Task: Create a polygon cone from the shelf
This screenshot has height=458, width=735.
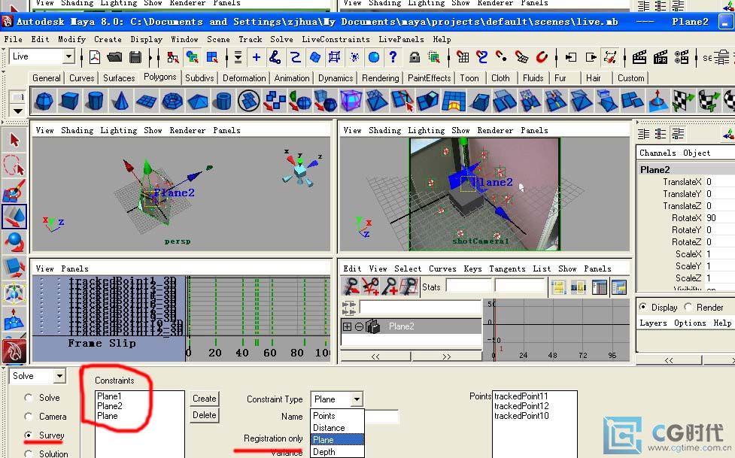Action: tap(121, 101)
